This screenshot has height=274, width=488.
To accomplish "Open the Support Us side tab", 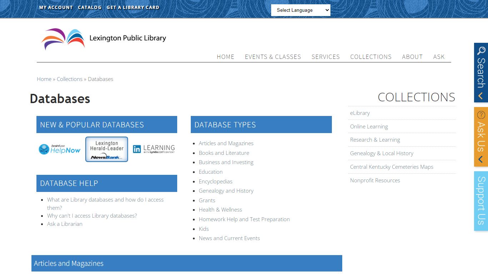I will pos(481,201).
